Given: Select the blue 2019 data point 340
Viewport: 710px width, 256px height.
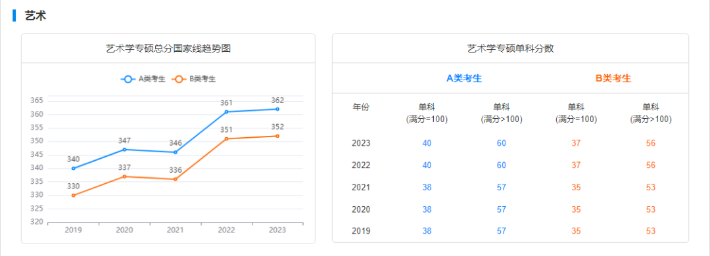Looking at the screenshot, I should tap(74, 168).
